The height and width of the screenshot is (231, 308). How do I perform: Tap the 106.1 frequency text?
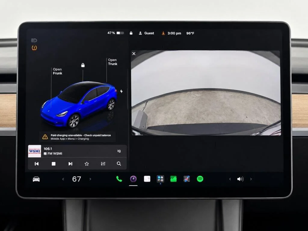point(48,149)
